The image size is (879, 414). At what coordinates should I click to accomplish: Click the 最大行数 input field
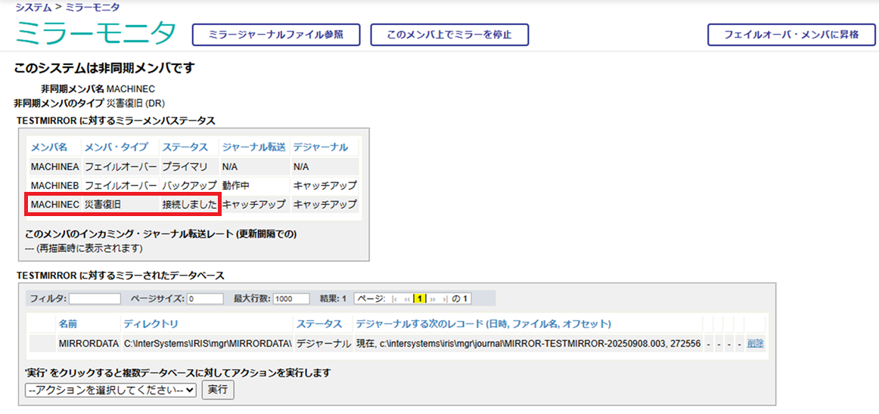(291, 299)
